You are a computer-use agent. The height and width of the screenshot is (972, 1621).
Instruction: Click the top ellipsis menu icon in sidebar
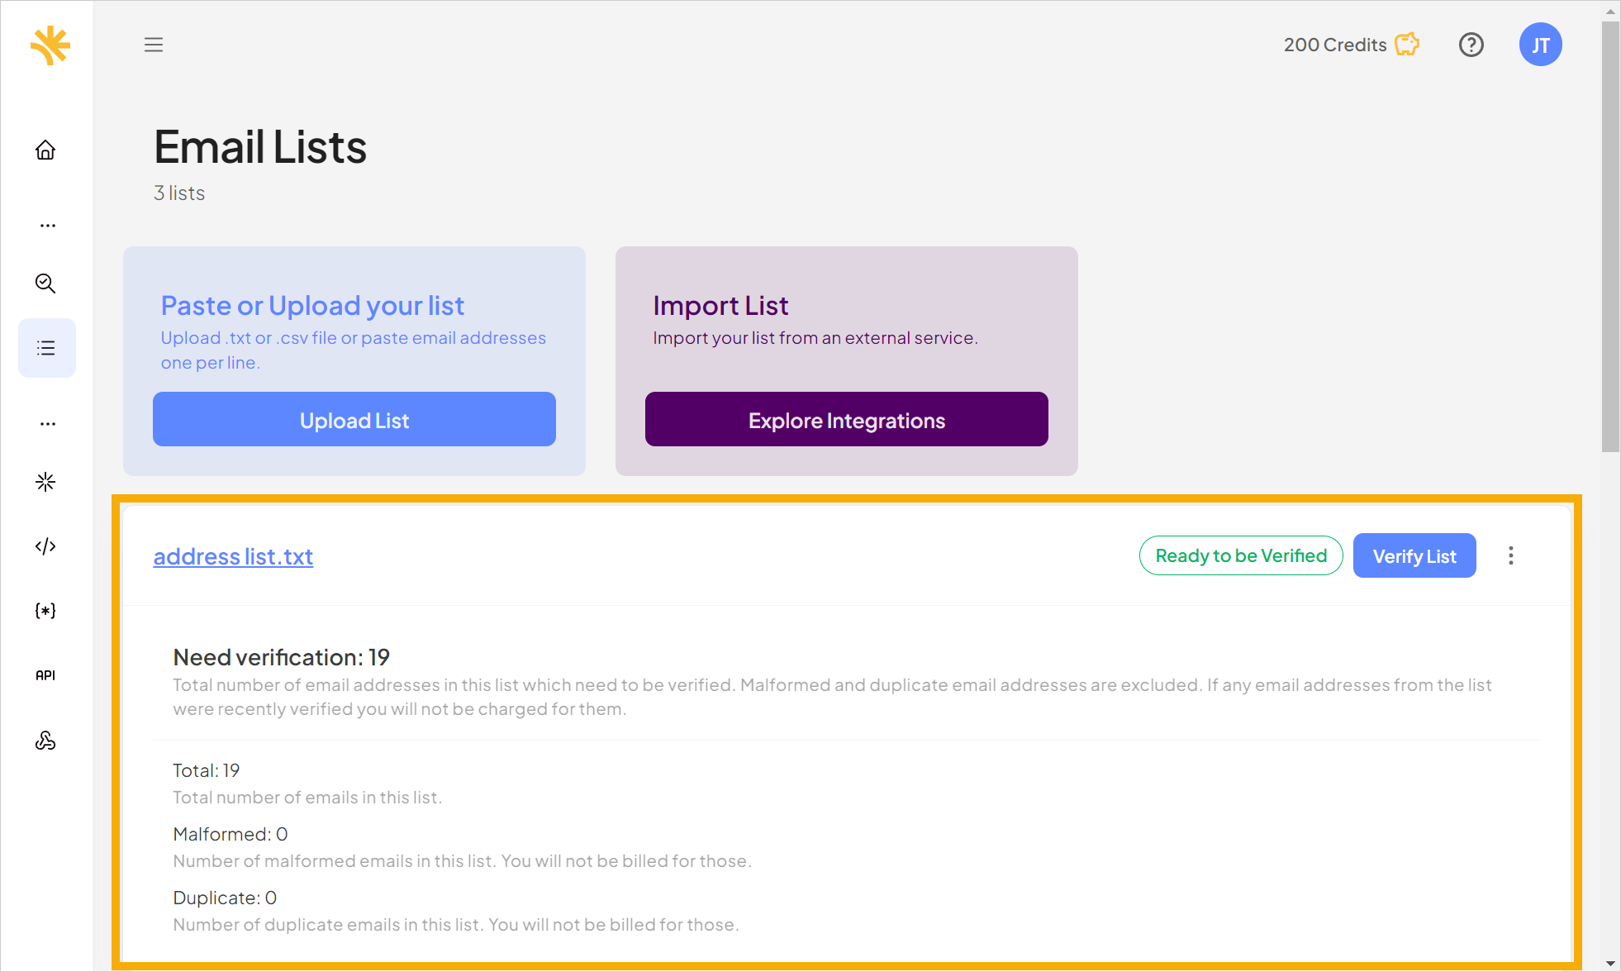pyautogui.click(x=46, y=225)
